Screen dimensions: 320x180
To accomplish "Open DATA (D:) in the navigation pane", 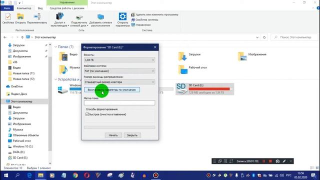I will [18, 152].
